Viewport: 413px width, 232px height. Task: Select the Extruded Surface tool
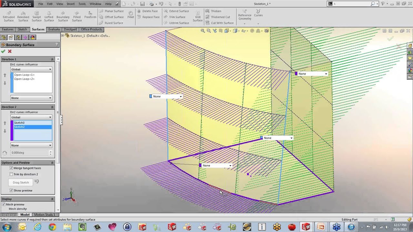tap(9, 16)
